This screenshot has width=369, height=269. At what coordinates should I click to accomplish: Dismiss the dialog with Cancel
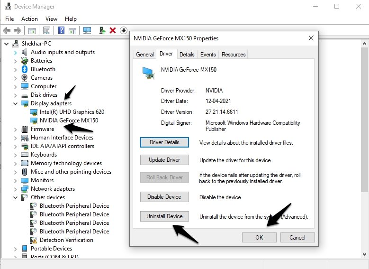pyautogui.click(x=297, y=237)
